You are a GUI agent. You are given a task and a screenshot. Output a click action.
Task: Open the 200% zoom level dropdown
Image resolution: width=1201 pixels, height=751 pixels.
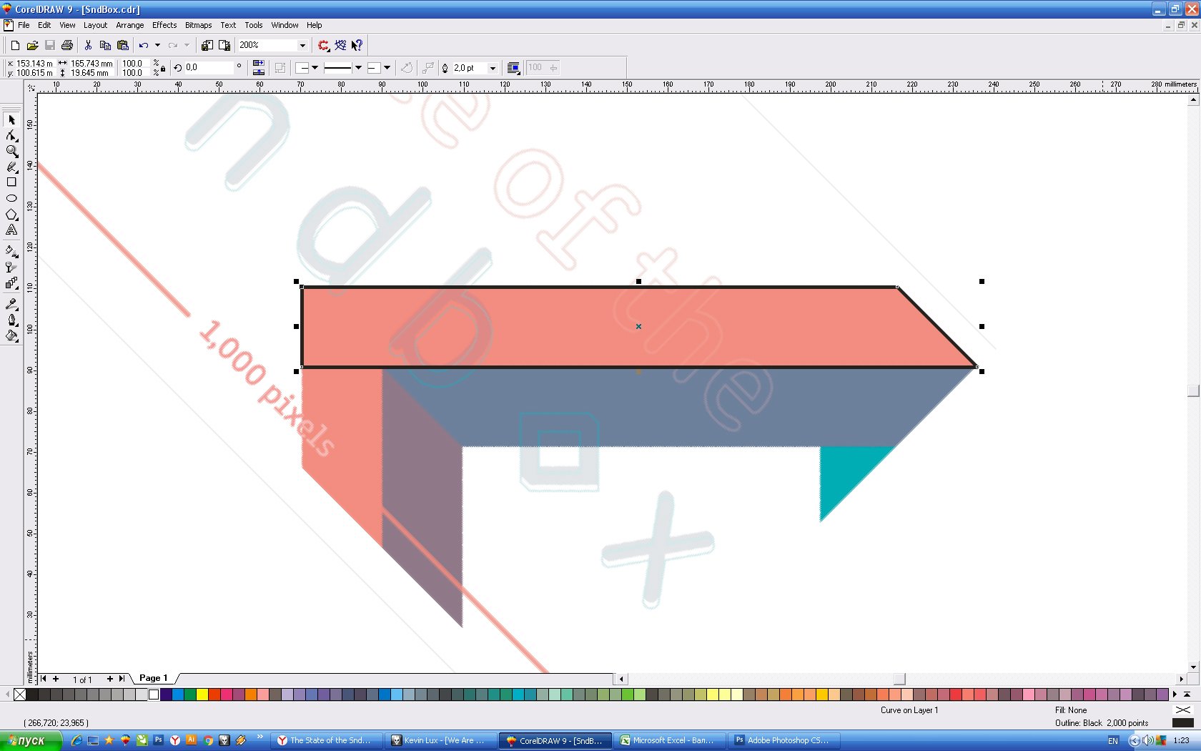coord(302,45)
